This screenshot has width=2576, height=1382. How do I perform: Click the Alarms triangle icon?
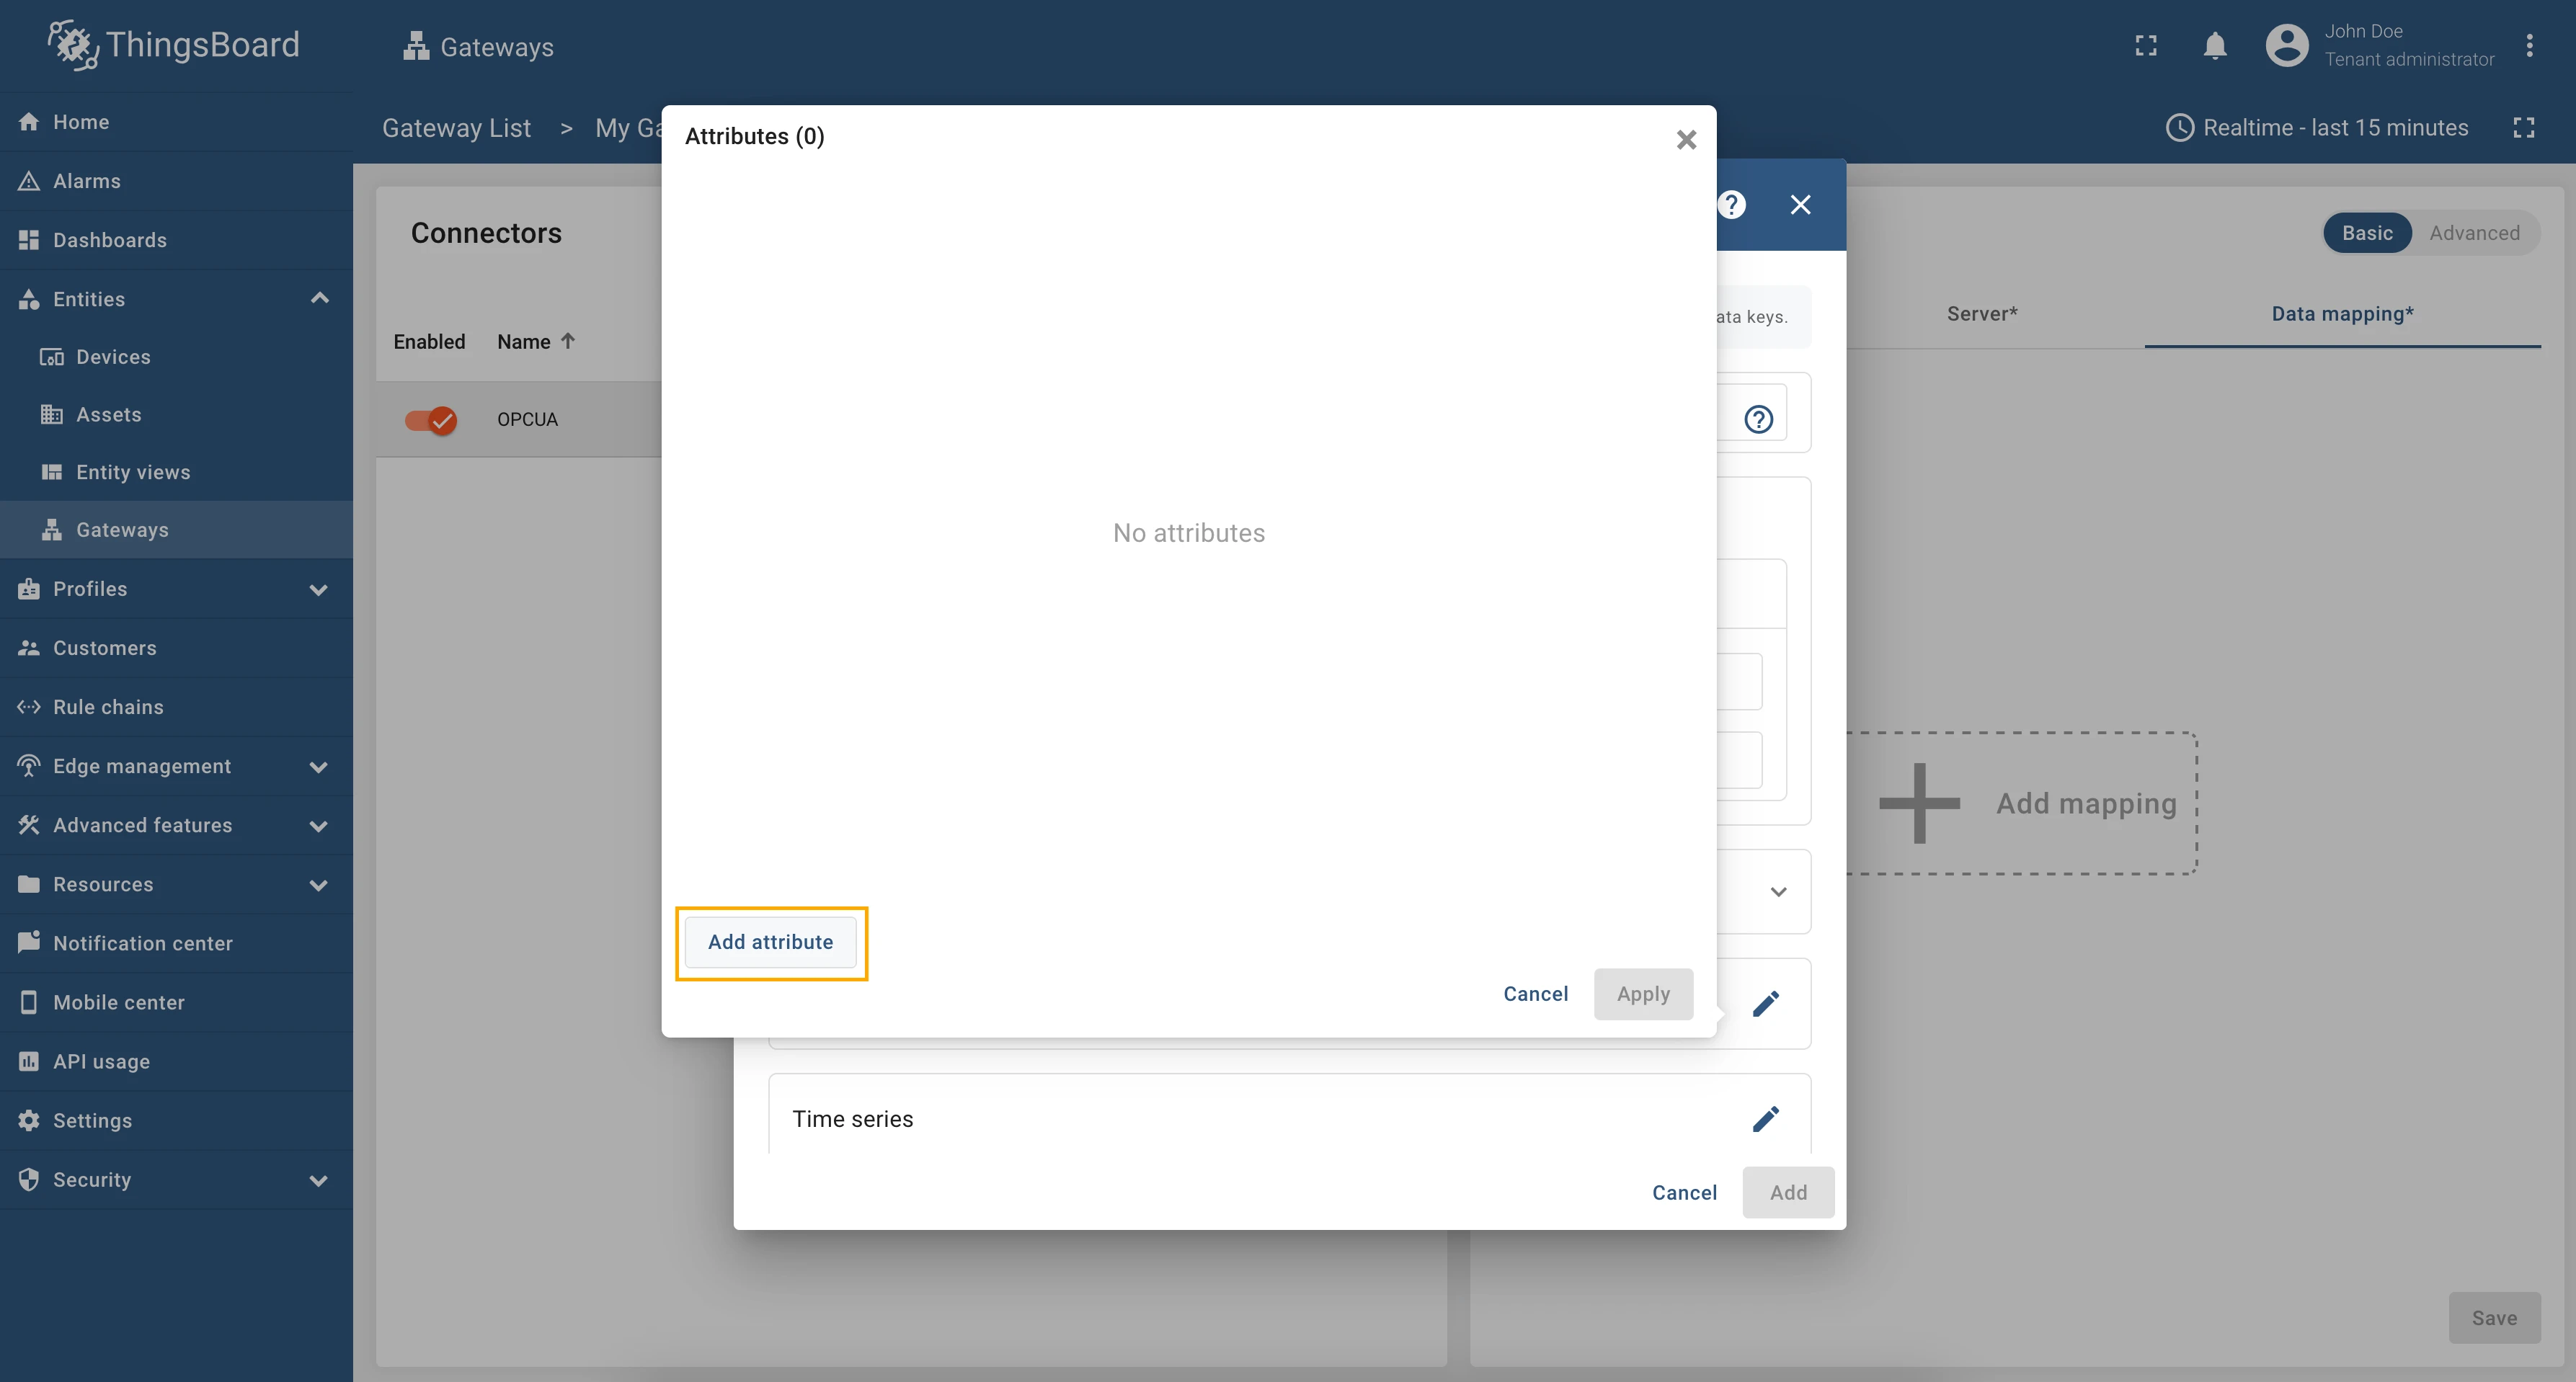[29, 181]
